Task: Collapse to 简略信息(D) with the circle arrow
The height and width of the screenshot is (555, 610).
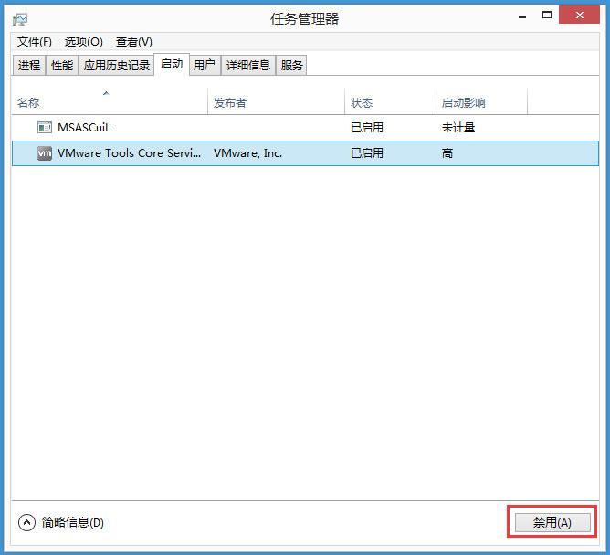Action: (26, 522)
